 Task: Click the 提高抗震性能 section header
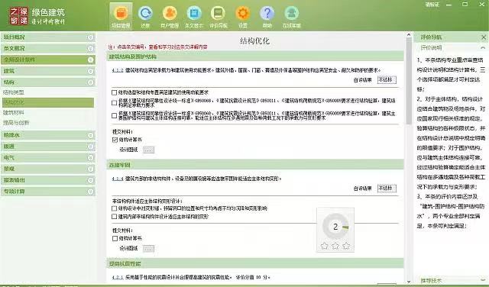pos(255,263)
